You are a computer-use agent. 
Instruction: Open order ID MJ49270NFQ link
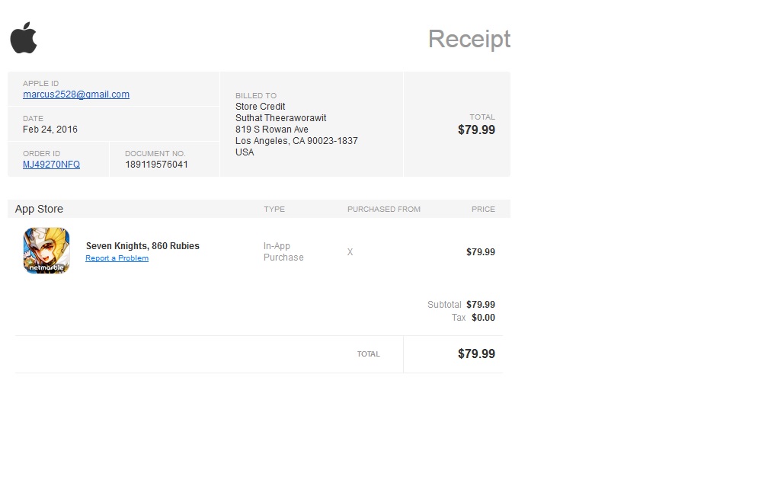click(51, 165)
